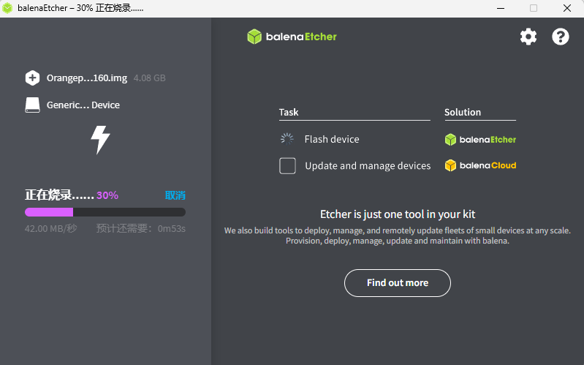
Task: Click the Task column header
Action: pyautogui.click(x=289, y=112)
